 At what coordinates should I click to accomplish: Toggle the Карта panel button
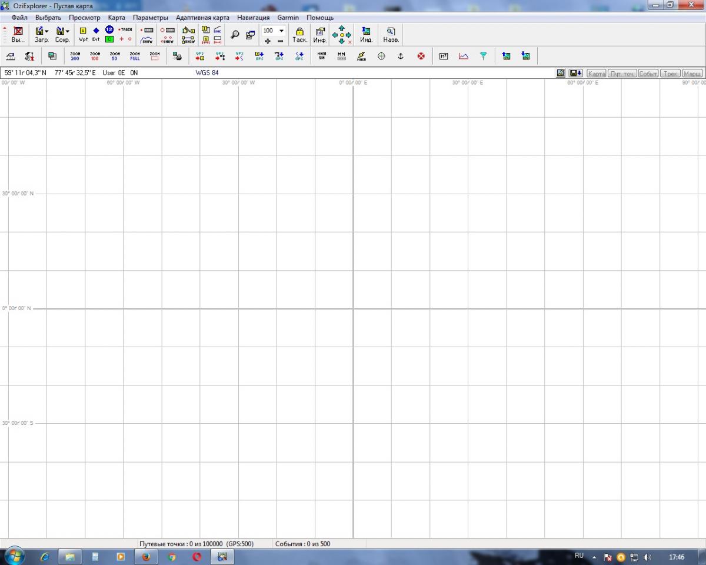pos(597,73)
